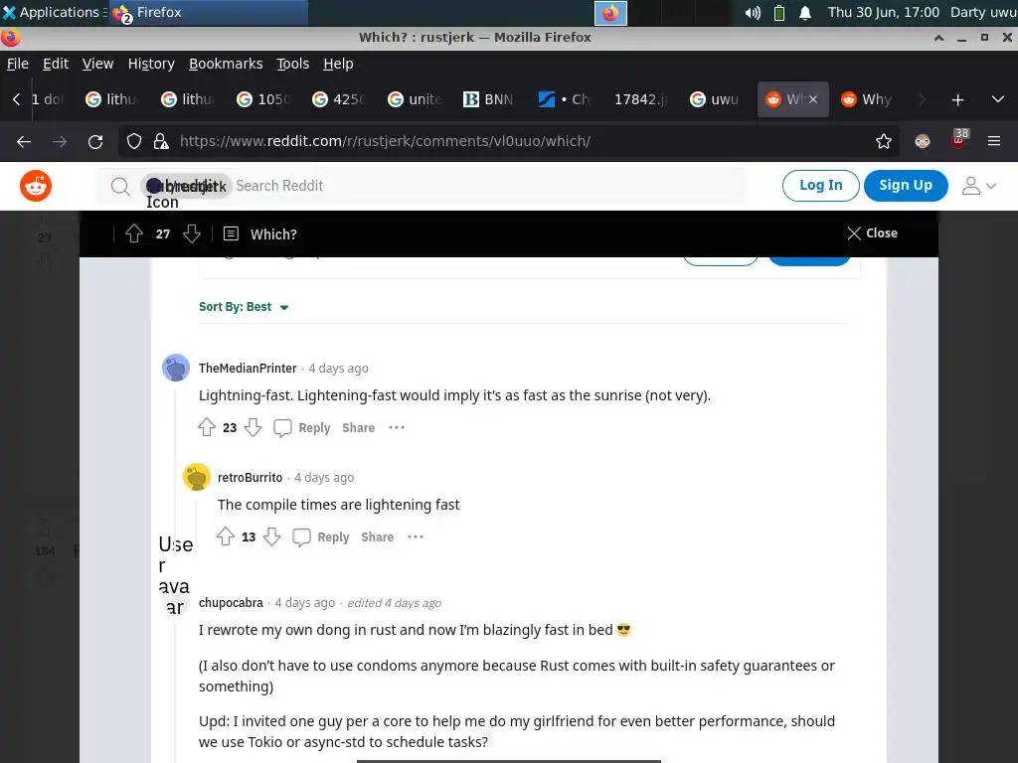Mute sound via the system tray volume icon
Screen dimensions: 1018x763
753,12
